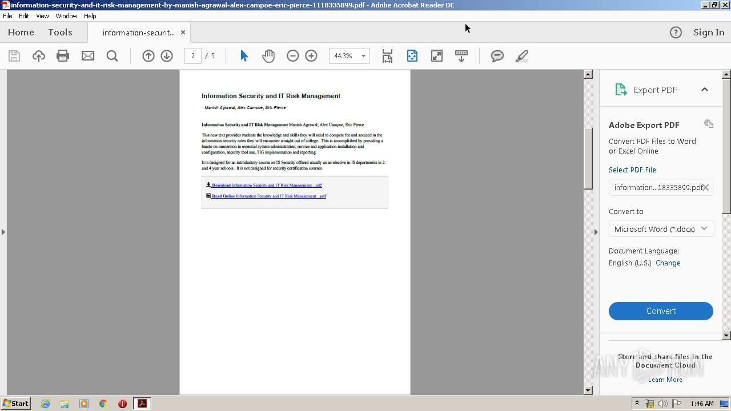
Task: Go to previous page arrow
Action: (148, 56)
